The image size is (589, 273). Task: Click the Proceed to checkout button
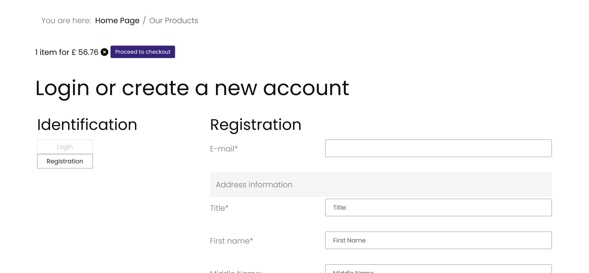click(143, 52)
